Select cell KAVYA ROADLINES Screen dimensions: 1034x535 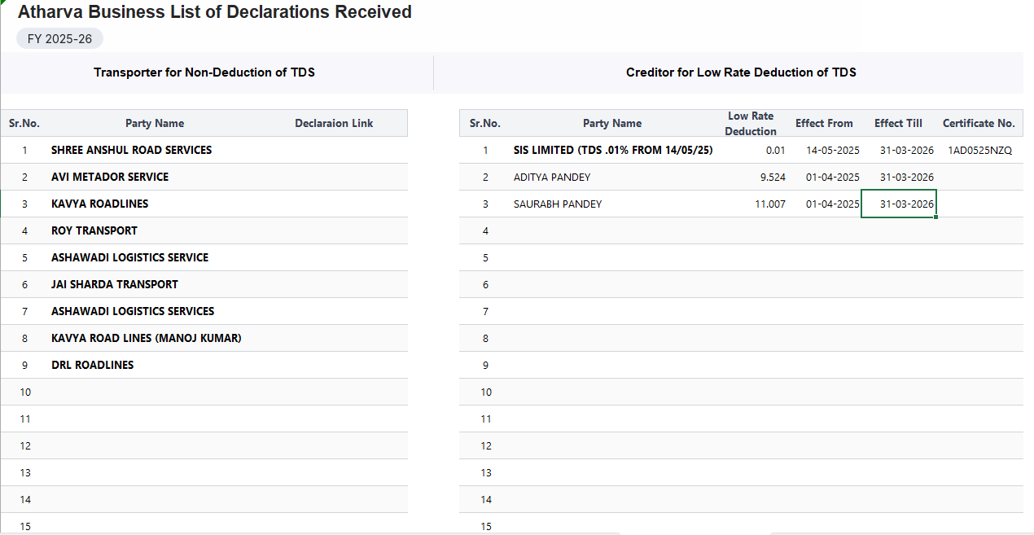[99, 204]
